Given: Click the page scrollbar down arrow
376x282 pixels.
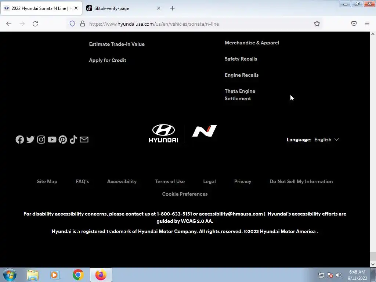Looking at the screenshot, I should [373, 264].
